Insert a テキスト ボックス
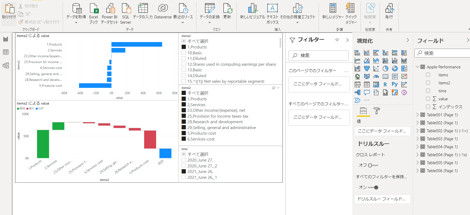The width and height of the screenshot is (470, 215). click(272, 13)
